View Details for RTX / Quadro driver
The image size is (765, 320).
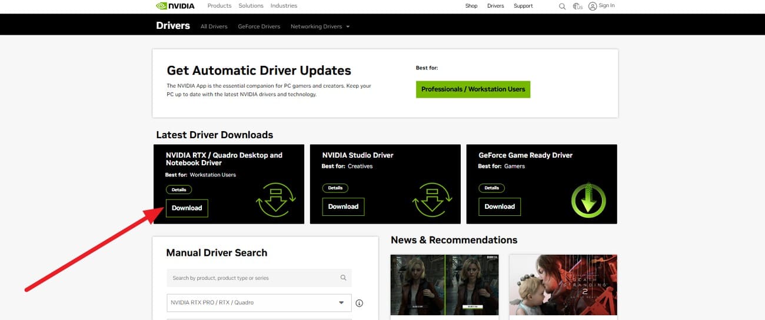click(179, 190)
